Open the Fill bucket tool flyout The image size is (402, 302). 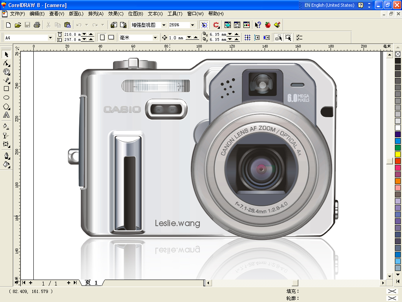click(6, 165)
